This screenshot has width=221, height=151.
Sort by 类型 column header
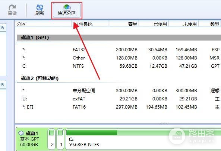[210, 24]
